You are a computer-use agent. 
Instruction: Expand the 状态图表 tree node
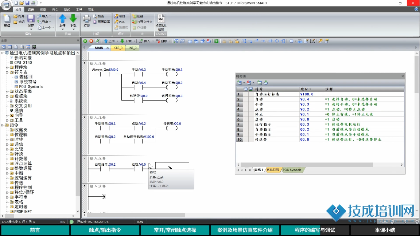click(7, 91)
